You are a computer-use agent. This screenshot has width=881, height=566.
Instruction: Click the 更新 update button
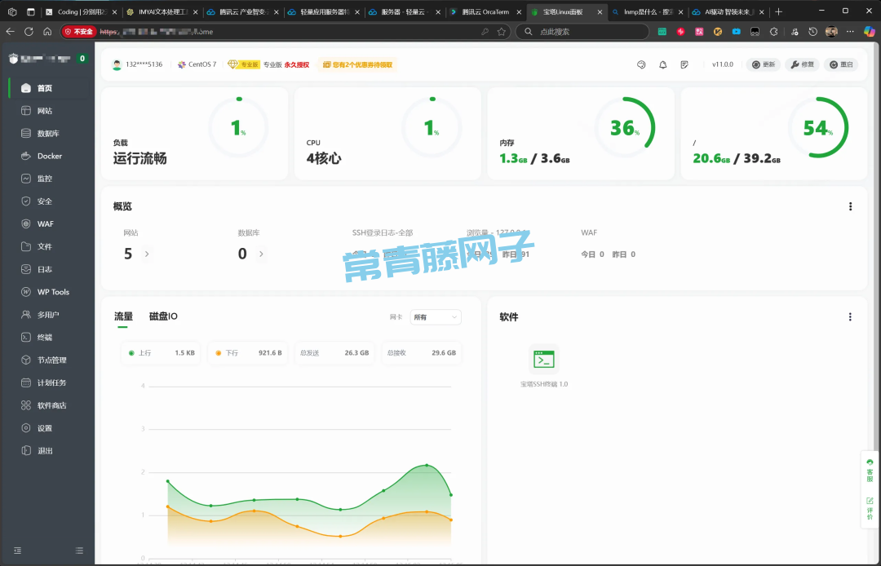(763, 64)
